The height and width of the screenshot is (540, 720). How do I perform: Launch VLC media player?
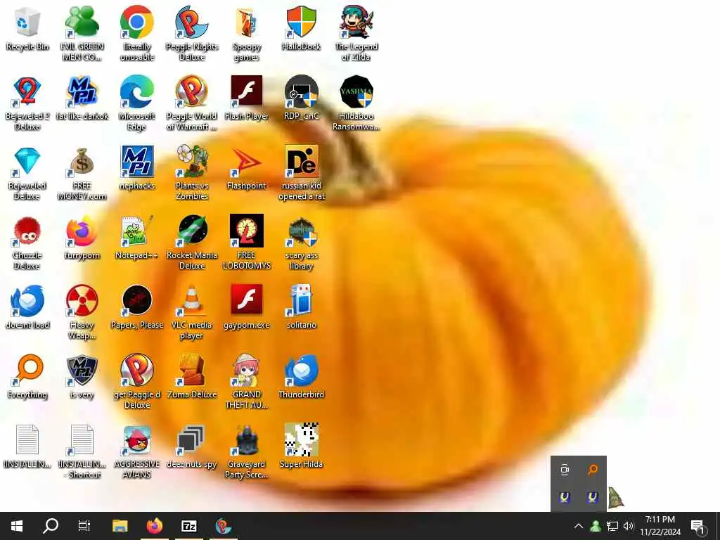[192, 312]
